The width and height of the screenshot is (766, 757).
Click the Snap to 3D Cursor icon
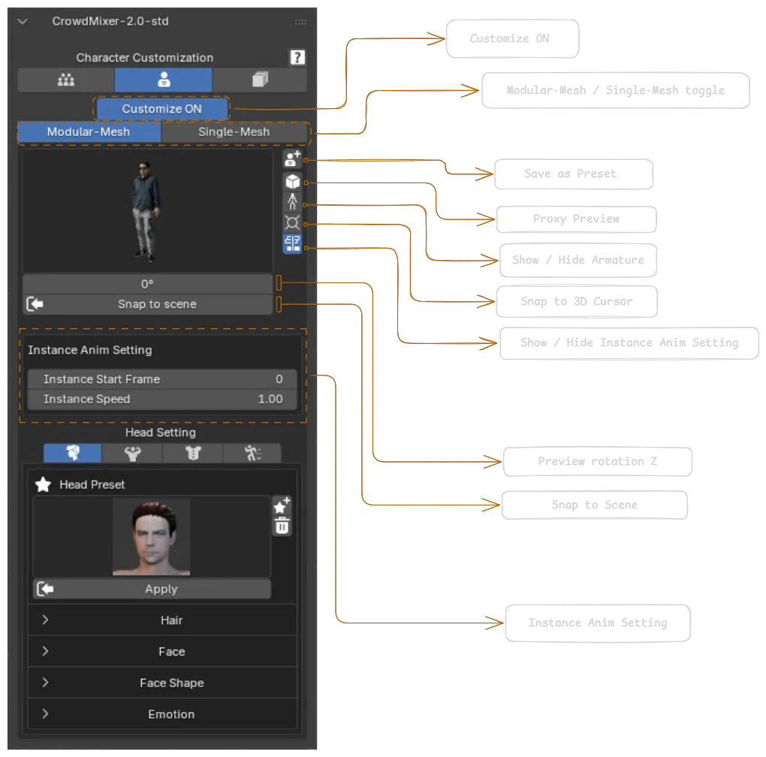pyautogui.click(x=293, y=223)
